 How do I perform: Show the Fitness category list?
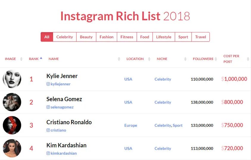tap(127, 37)
